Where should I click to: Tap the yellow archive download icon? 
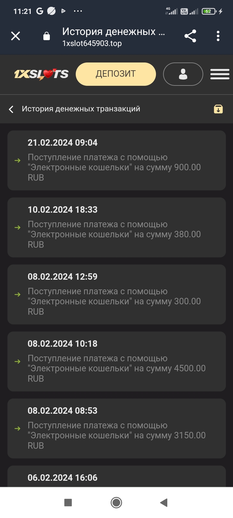218,109
